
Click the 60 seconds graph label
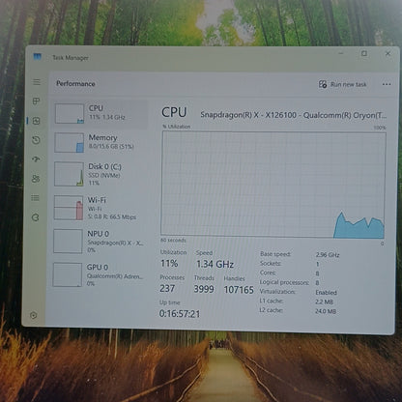[173, 241]
